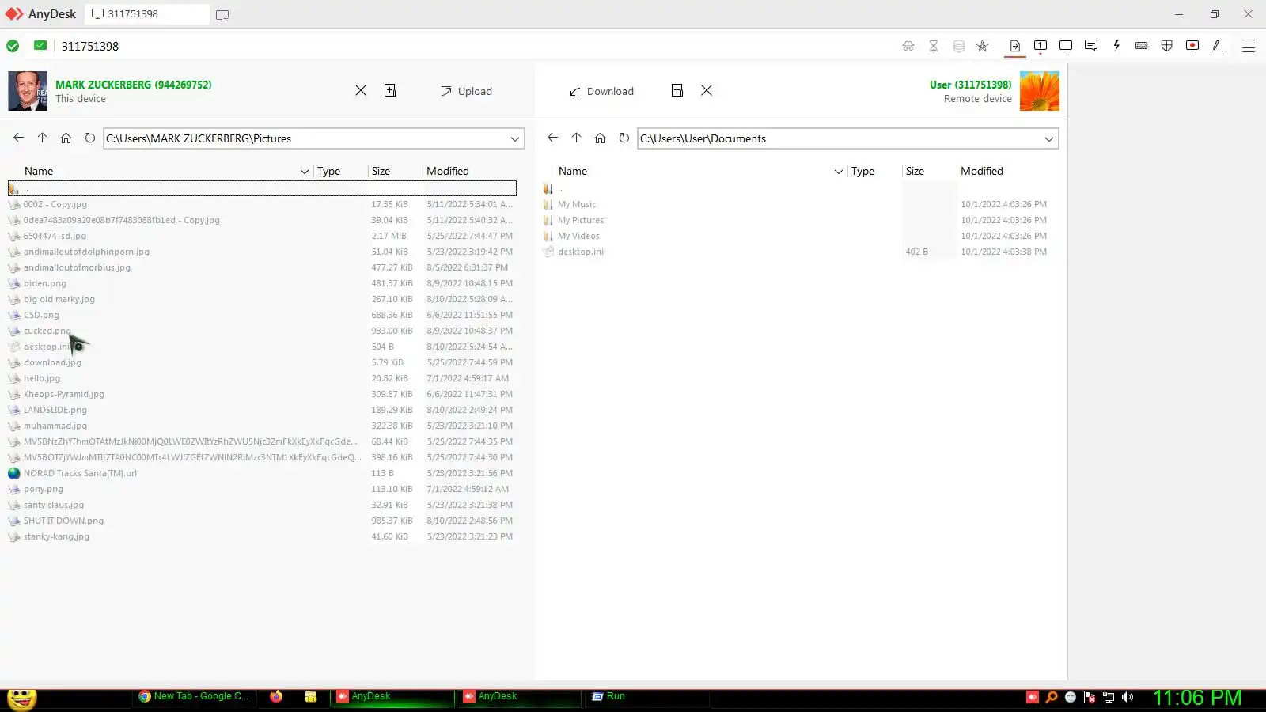The height and width of the screenshot is (712, 1266).
Task: Sort remote files by Modified column
Action: tap(982, 171)
